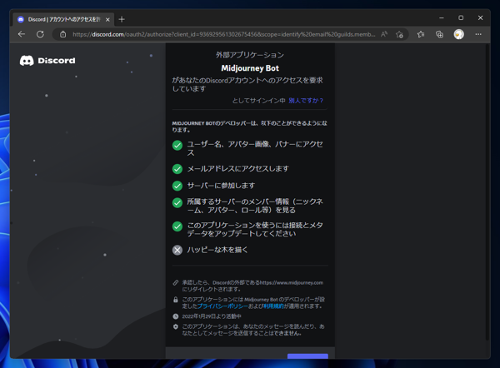Click the https://www.midjourney.com redirect text
This screenshot has width=500, height=368.
click(292, 282)
